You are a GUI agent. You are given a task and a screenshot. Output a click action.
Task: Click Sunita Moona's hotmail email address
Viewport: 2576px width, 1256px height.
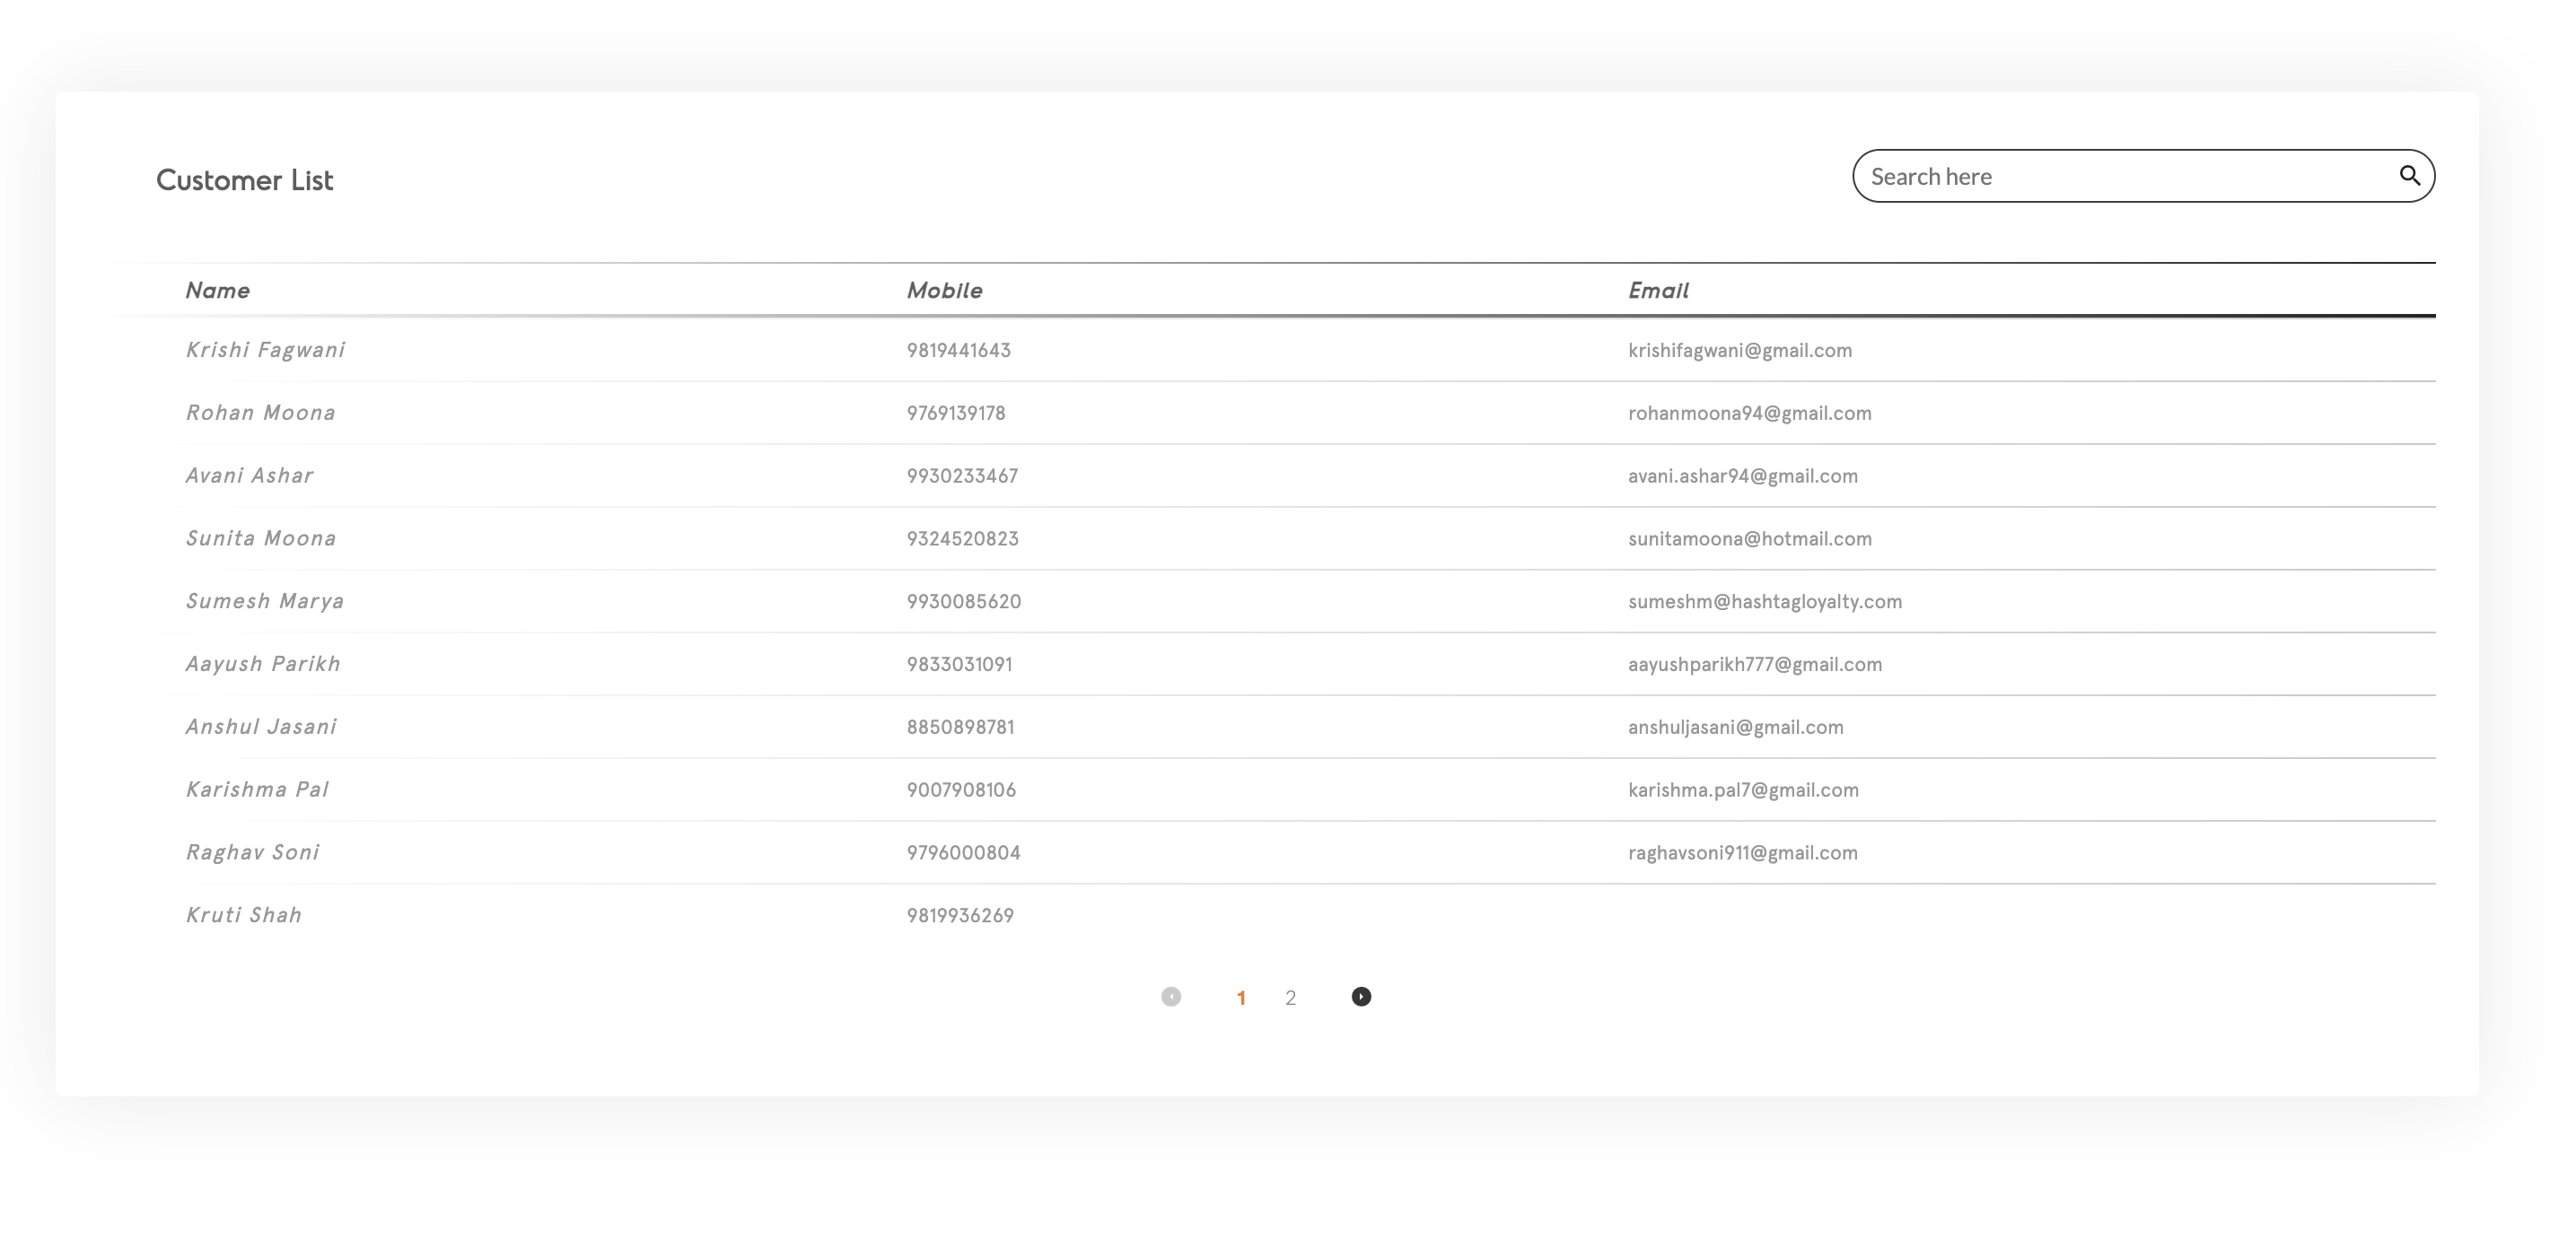[x=1749, y=538]
